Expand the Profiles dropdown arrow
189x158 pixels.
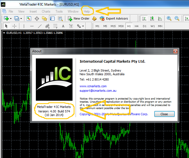[x=21, y=18]
